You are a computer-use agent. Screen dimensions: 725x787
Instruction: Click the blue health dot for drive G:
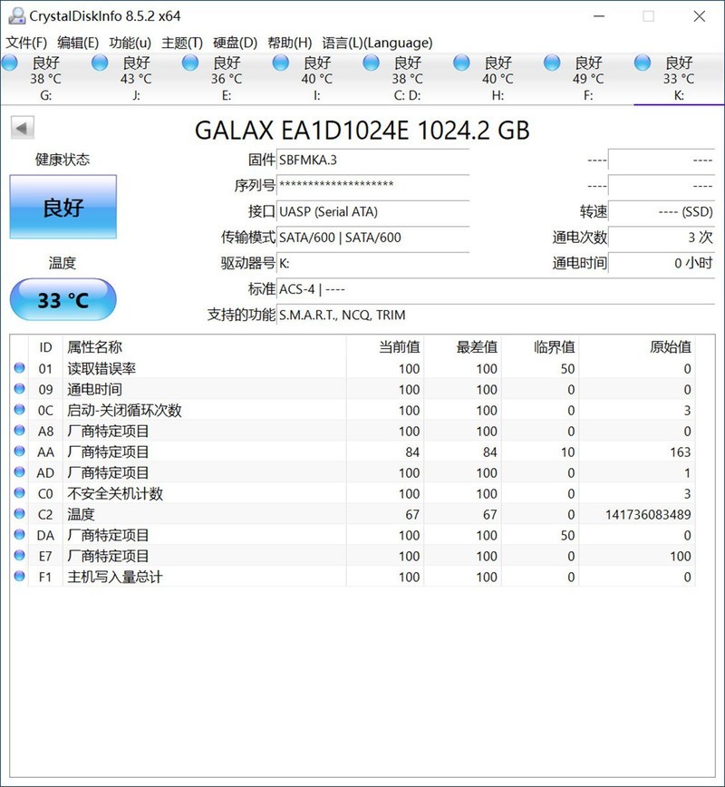tap(9, 62)
